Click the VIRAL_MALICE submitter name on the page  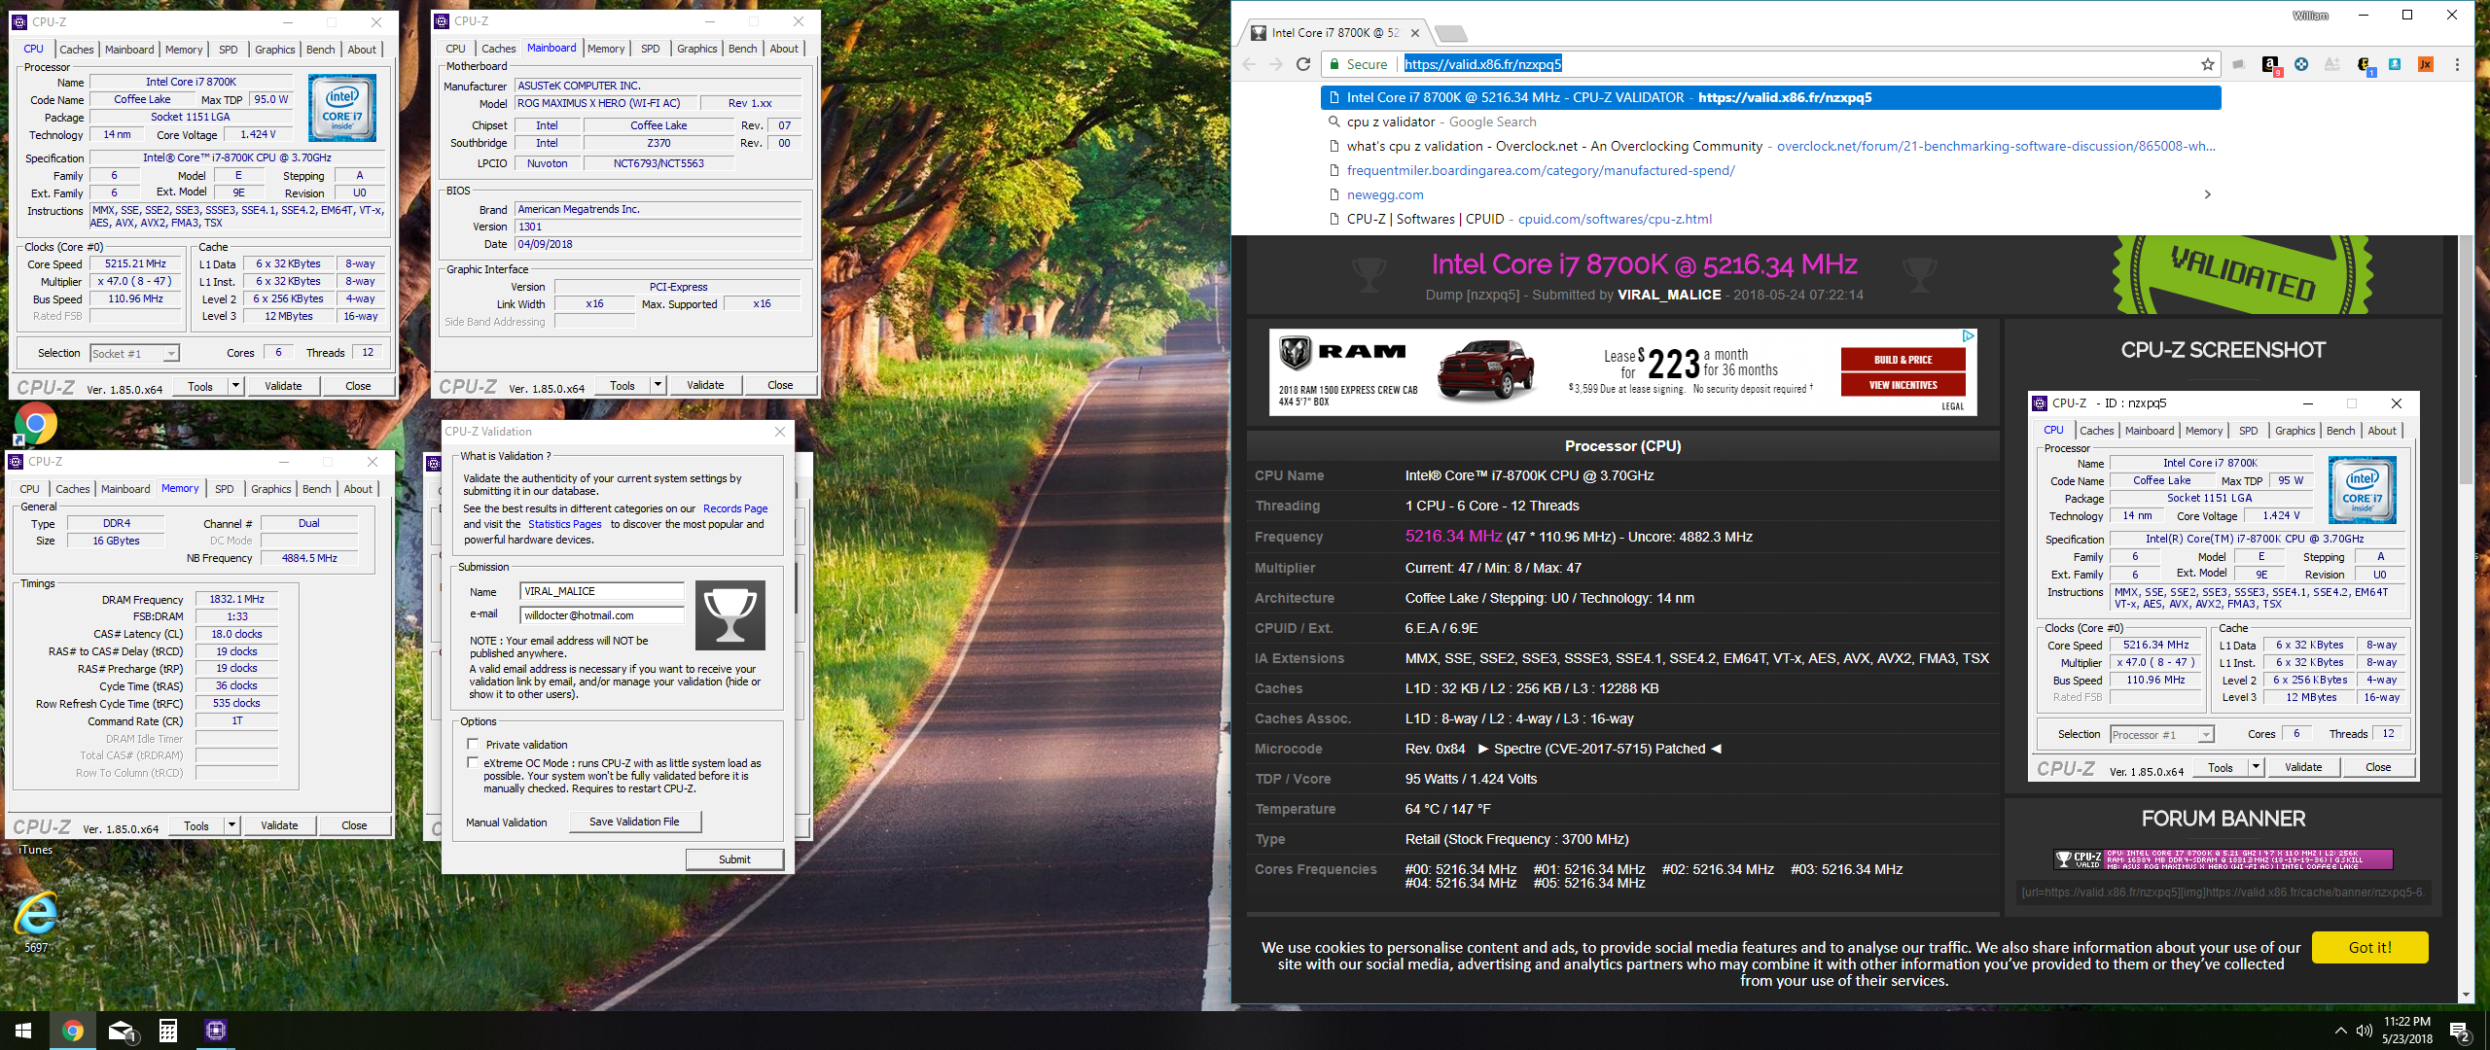click(1669, 295)
